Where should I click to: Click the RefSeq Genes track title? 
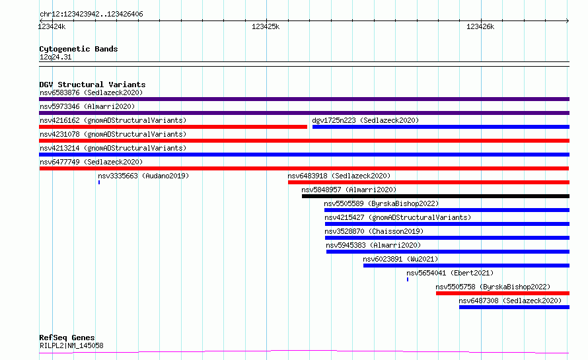click(x=67, y=338)
